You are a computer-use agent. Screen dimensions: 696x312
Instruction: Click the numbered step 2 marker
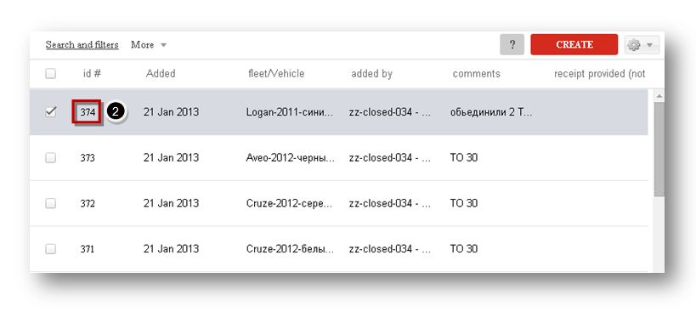tap(116, 112)
